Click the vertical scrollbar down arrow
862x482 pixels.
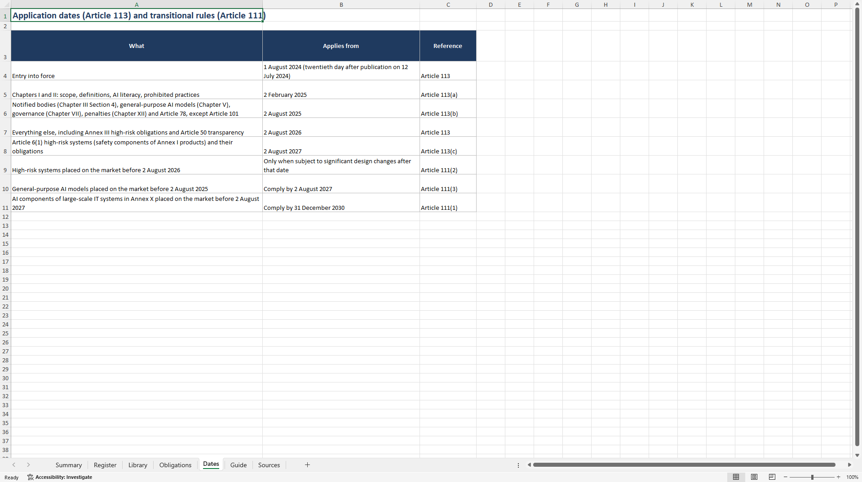tap(857, 455)
